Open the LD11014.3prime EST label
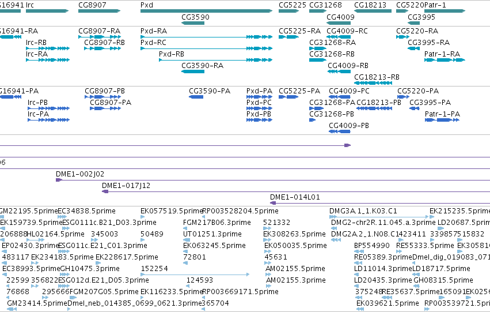Viewport: 490px width, 312px height. tap(383, 269)
